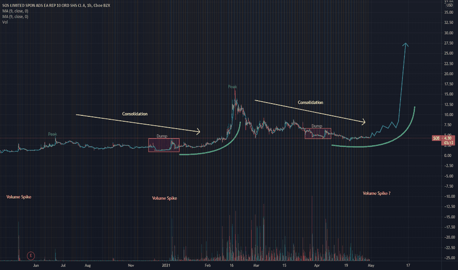Click the Mar label on time axis
This screenshot has height=270, width=458.
tap(256, 265)
